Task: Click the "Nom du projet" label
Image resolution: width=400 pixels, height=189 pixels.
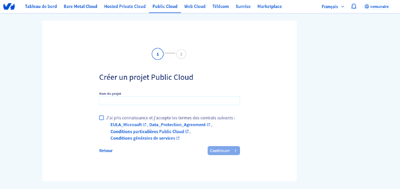Action: [110, 94]
